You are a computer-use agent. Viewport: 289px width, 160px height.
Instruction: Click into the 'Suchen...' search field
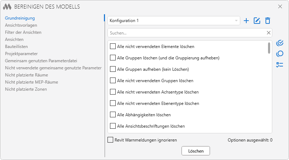pyautogui.click(x=187, y=33)
